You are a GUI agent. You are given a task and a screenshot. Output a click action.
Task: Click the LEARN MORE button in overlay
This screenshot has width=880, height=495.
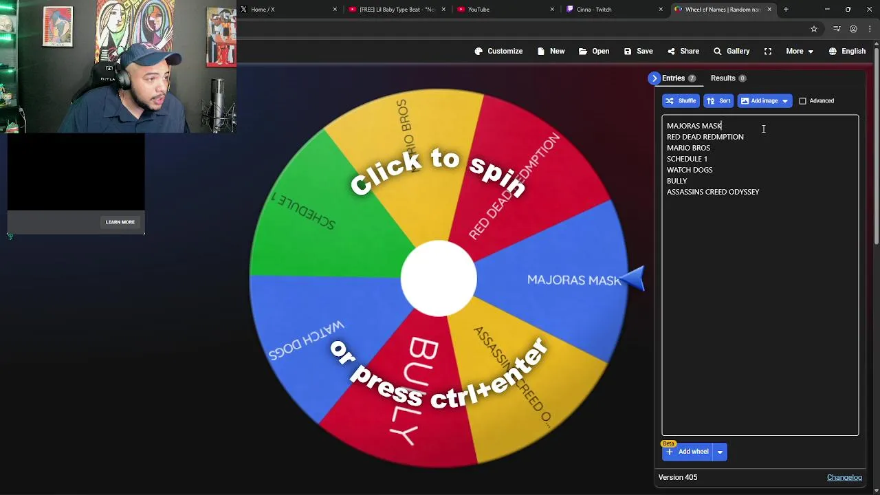tap(120, 222)
